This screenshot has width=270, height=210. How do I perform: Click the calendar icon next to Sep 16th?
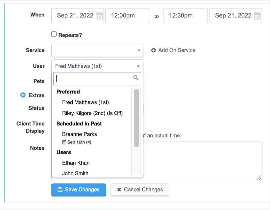click(64, 142)
